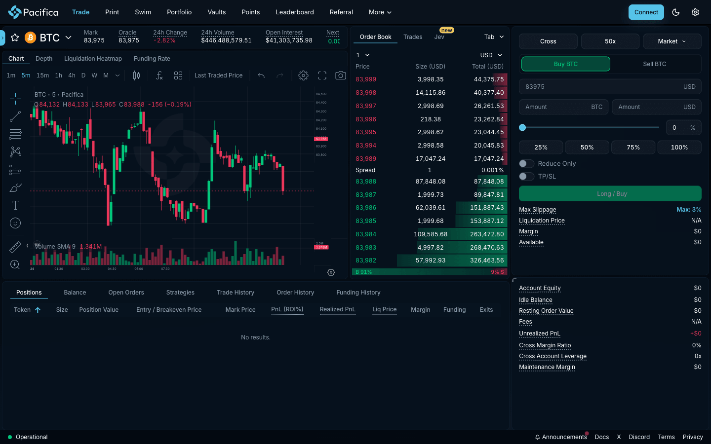This screenshot has height=444, width=711.
Task: Toggle Cross margin mode
Action: click(548, 41)
